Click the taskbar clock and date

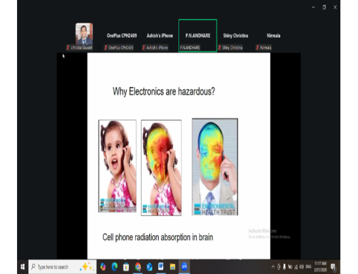pos(320,267)
